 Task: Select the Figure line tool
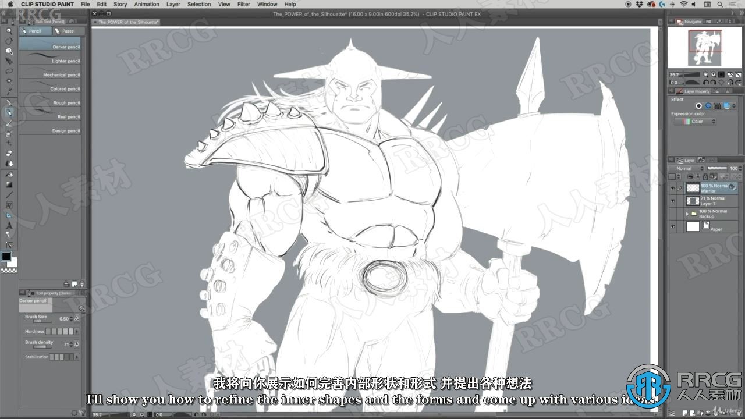(x=9, y=195)
